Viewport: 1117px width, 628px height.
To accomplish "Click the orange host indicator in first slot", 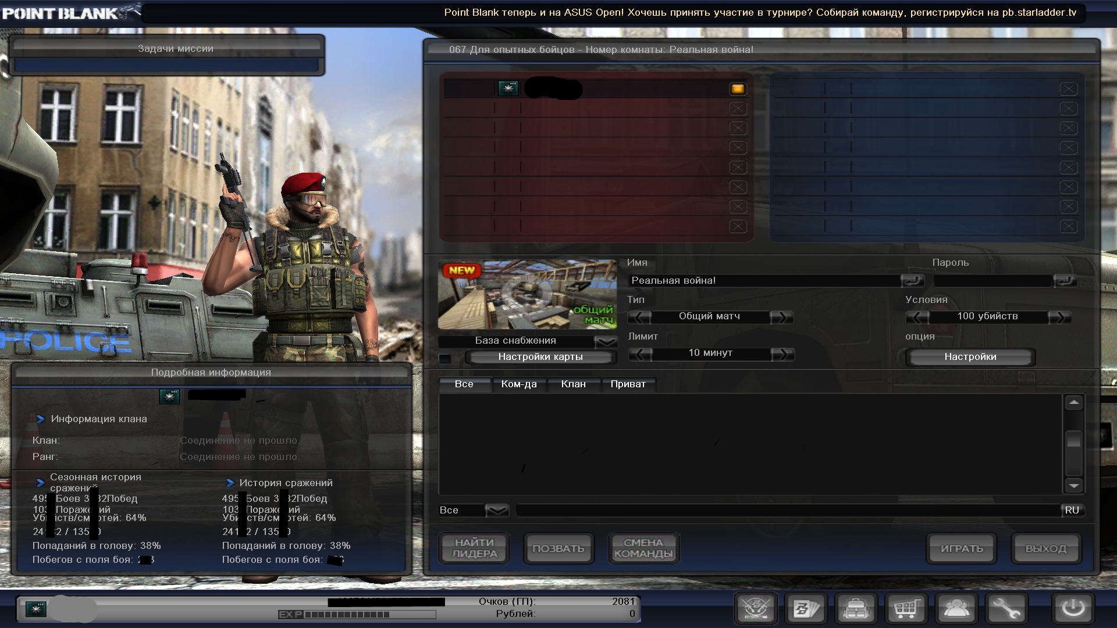I will pos(738,89).
